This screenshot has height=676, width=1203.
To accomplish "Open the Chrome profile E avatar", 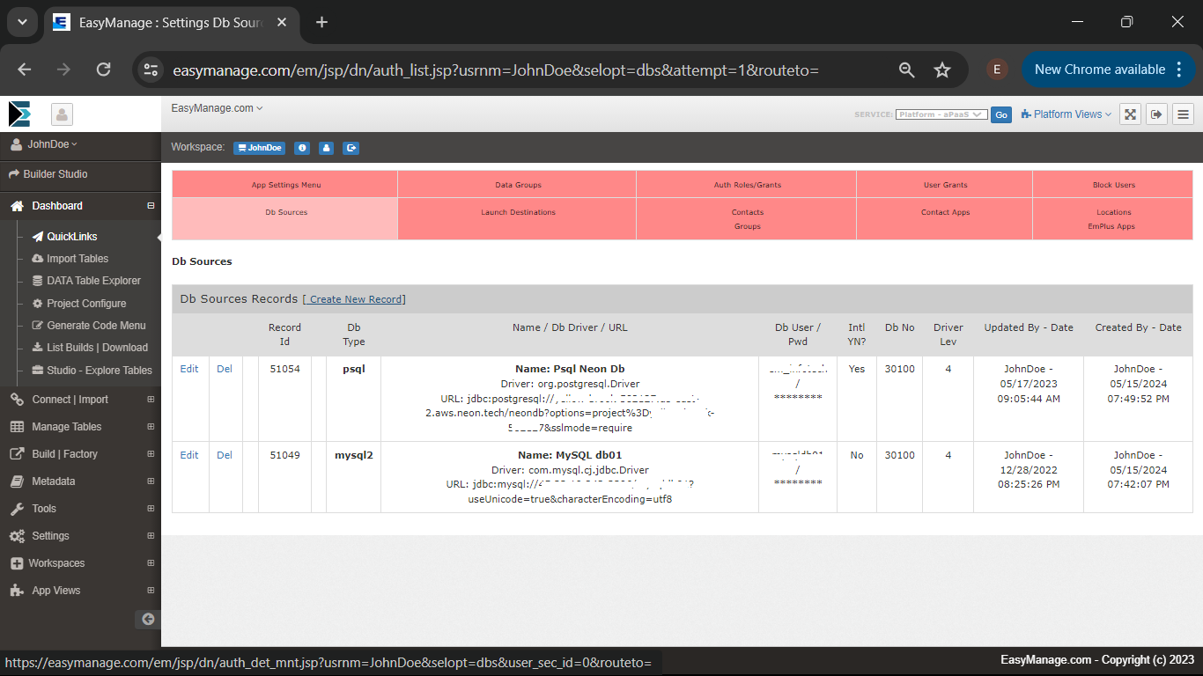I will [x=997, y=70].
